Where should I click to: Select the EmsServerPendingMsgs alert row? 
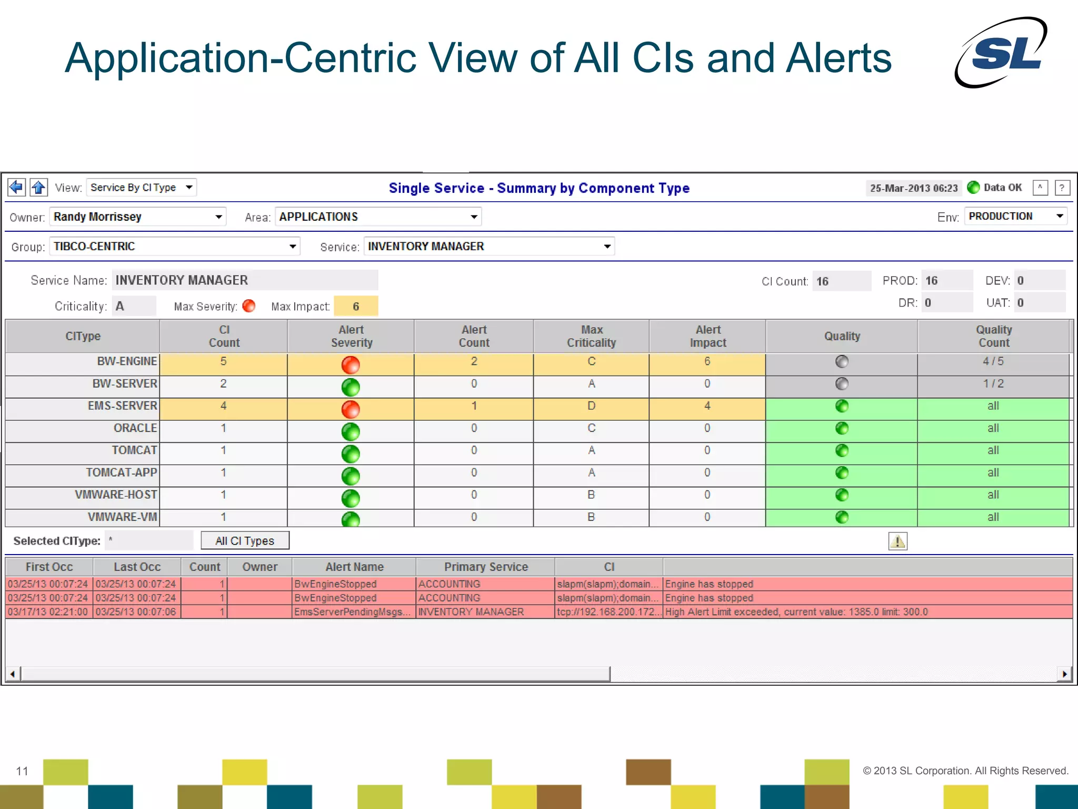point(539,611)
